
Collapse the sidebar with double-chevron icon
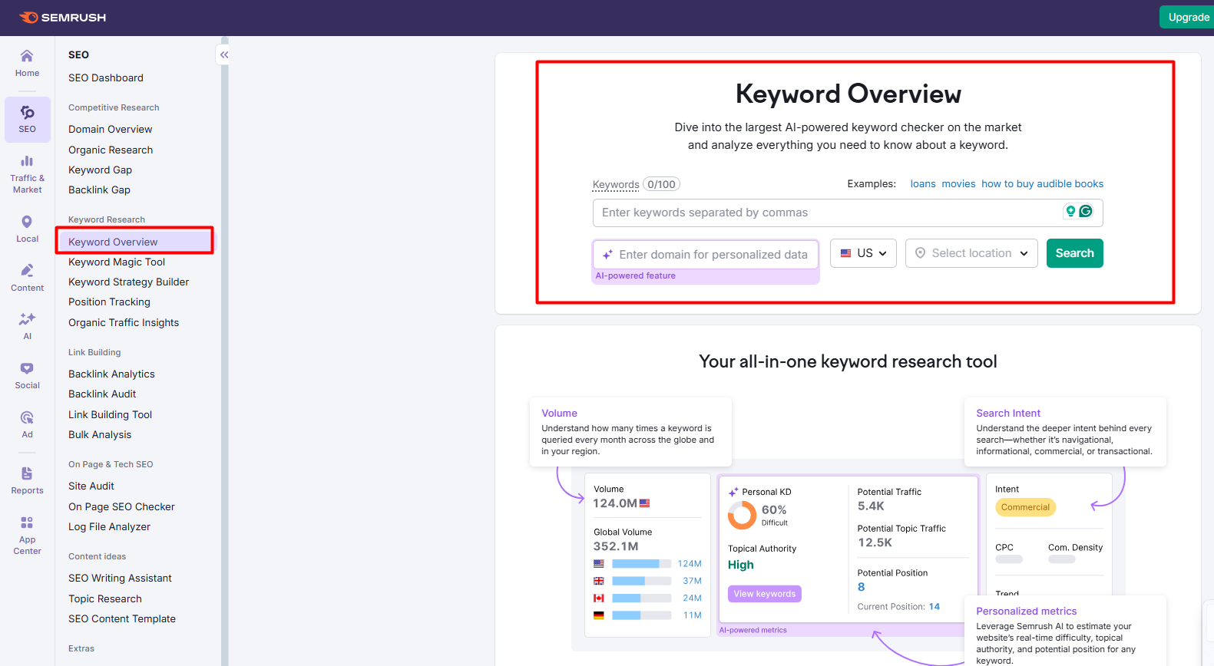coord(223,54)
